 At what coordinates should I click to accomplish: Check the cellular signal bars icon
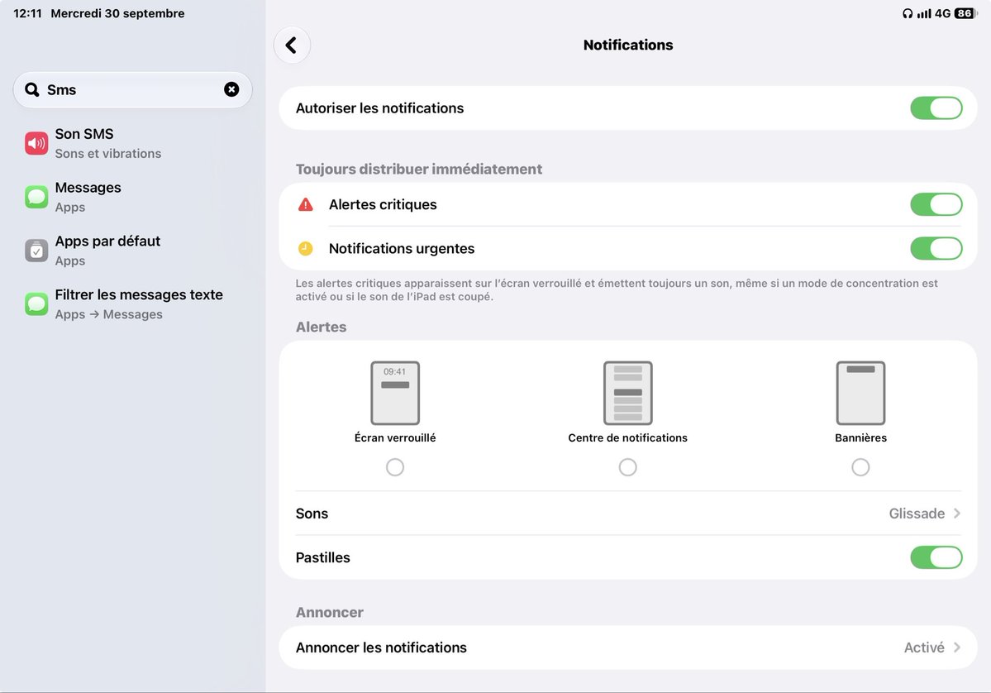[x=924, y=13]
